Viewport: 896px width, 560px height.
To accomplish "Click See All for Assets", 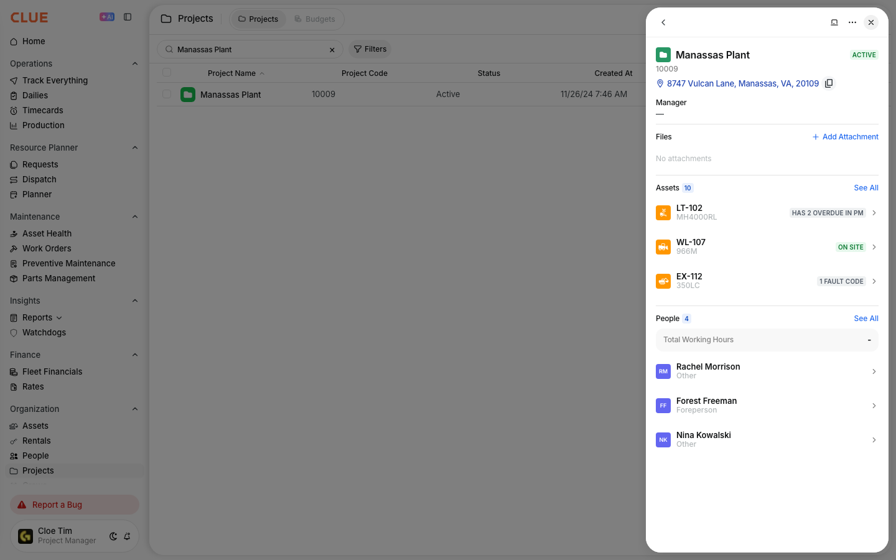I will (866, 188).
